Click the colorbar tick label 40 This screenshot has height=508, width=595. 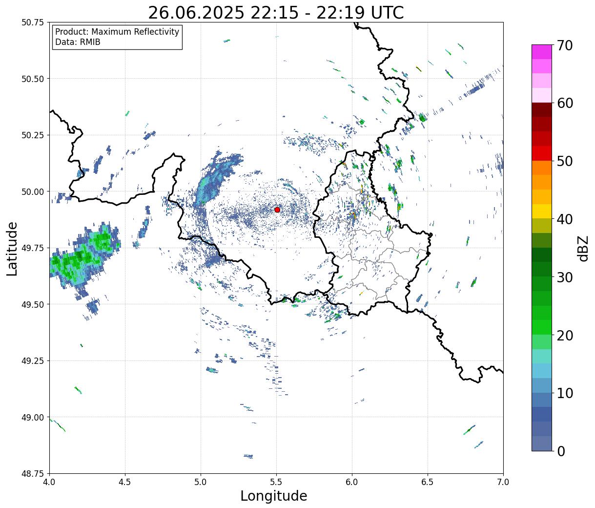[564, 219]
